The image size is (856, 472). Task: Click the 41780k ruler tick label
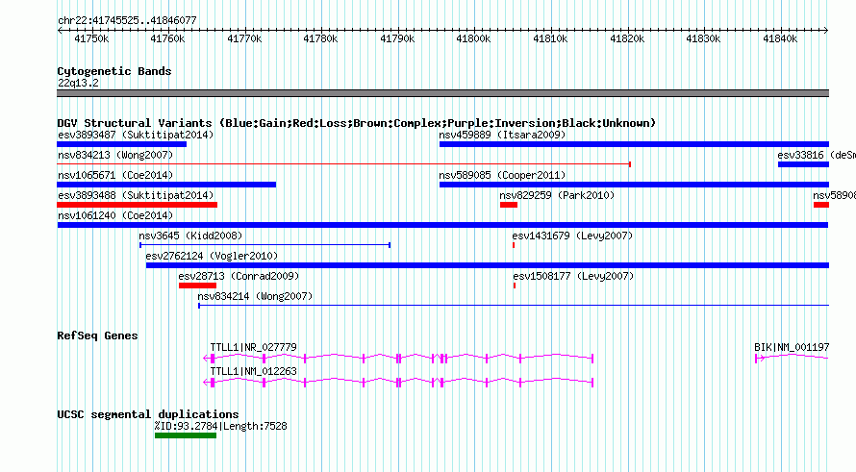[320, 38]
